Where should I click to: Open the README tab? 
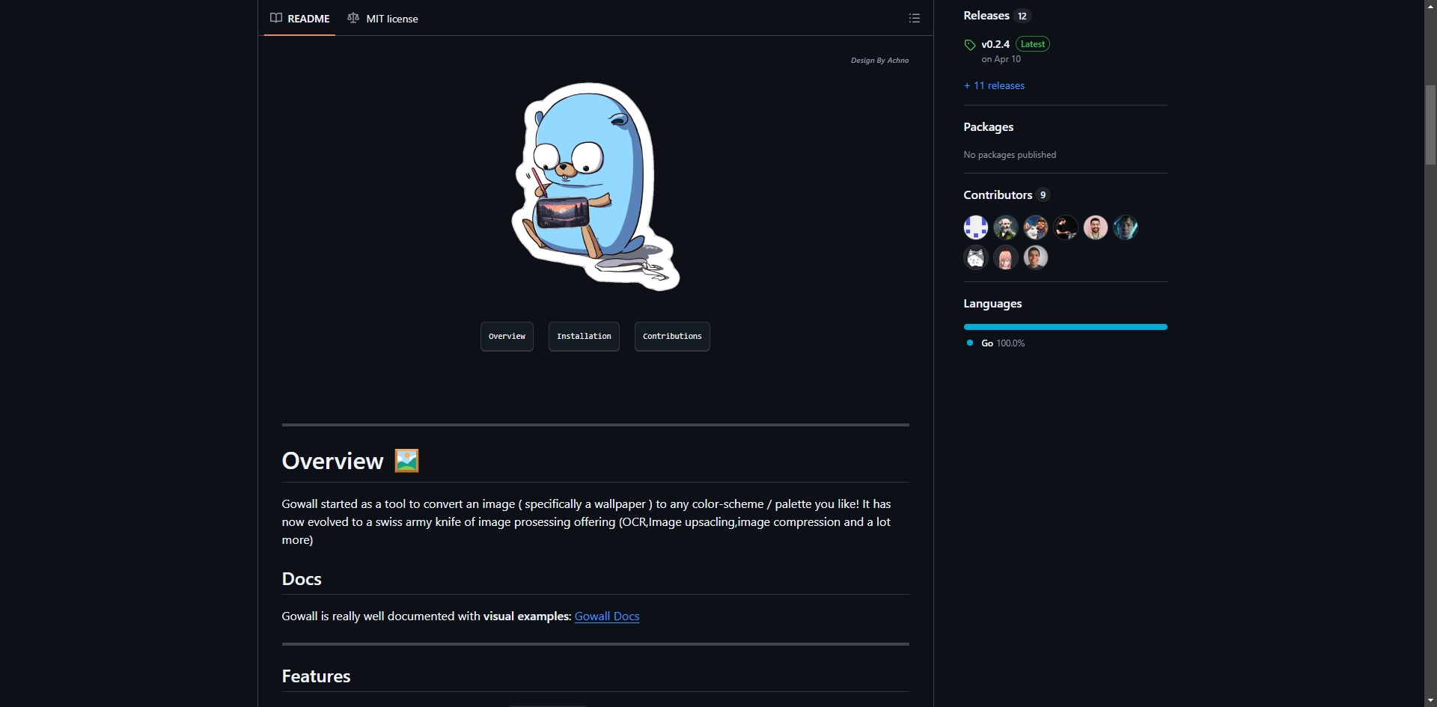(299, 18)
